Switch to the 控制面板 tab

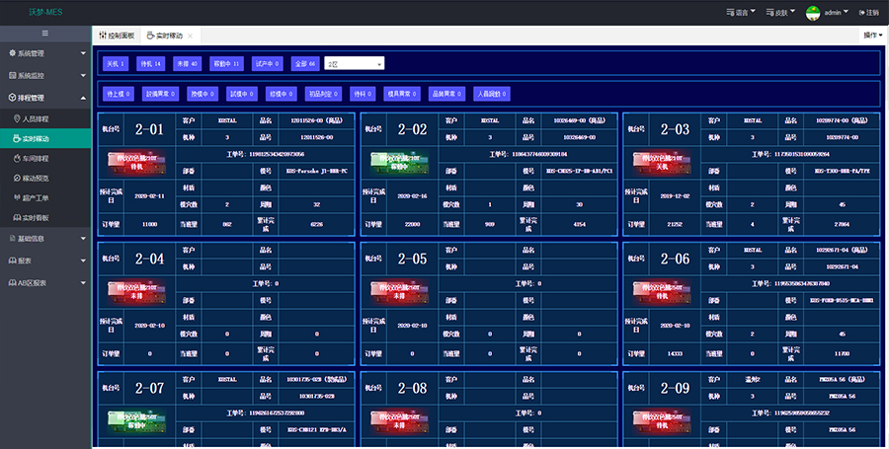[x=117, y=35]
